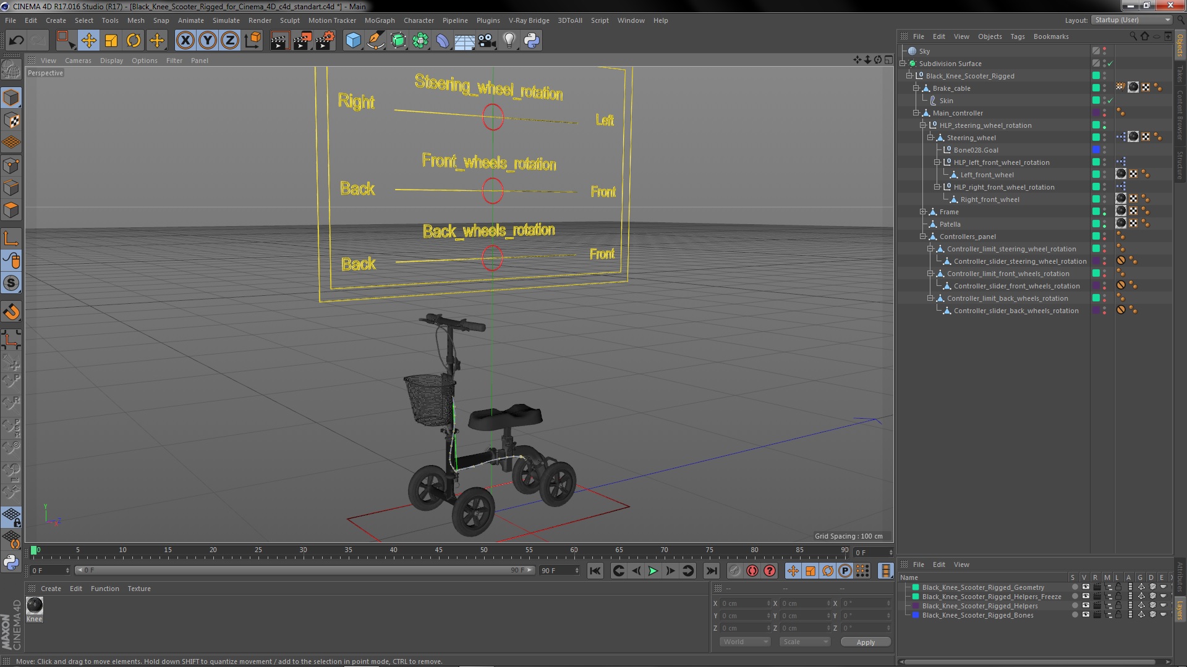Toggle X axis lock
Image resolution: width=1187 pixels, height=667 pixels.
point(185,41)
